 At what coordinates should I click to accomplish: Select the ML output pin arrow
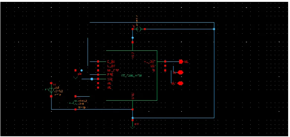[181, 61]
